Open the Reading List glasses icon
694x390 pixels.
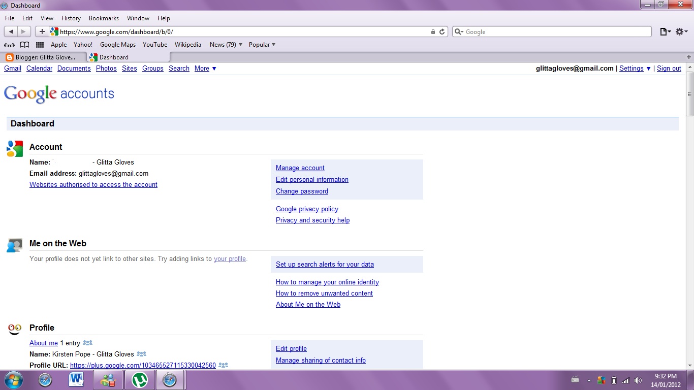(x=9, y=45)
